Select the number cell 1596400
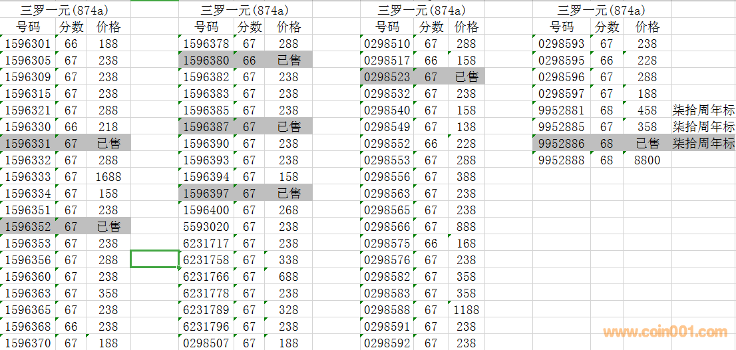This screenshot has height=350, width=736. (206, 210)
